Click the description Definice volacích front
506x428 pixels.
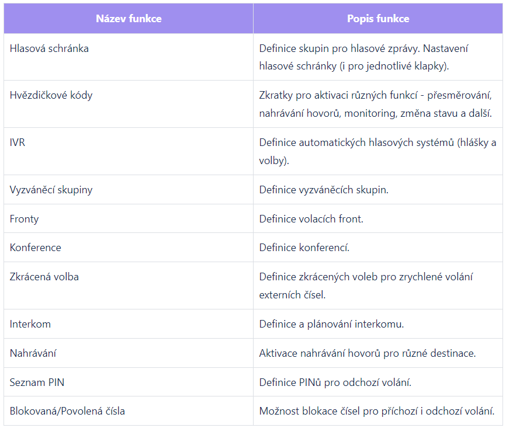pyautogui.click(x=311, y=219)
